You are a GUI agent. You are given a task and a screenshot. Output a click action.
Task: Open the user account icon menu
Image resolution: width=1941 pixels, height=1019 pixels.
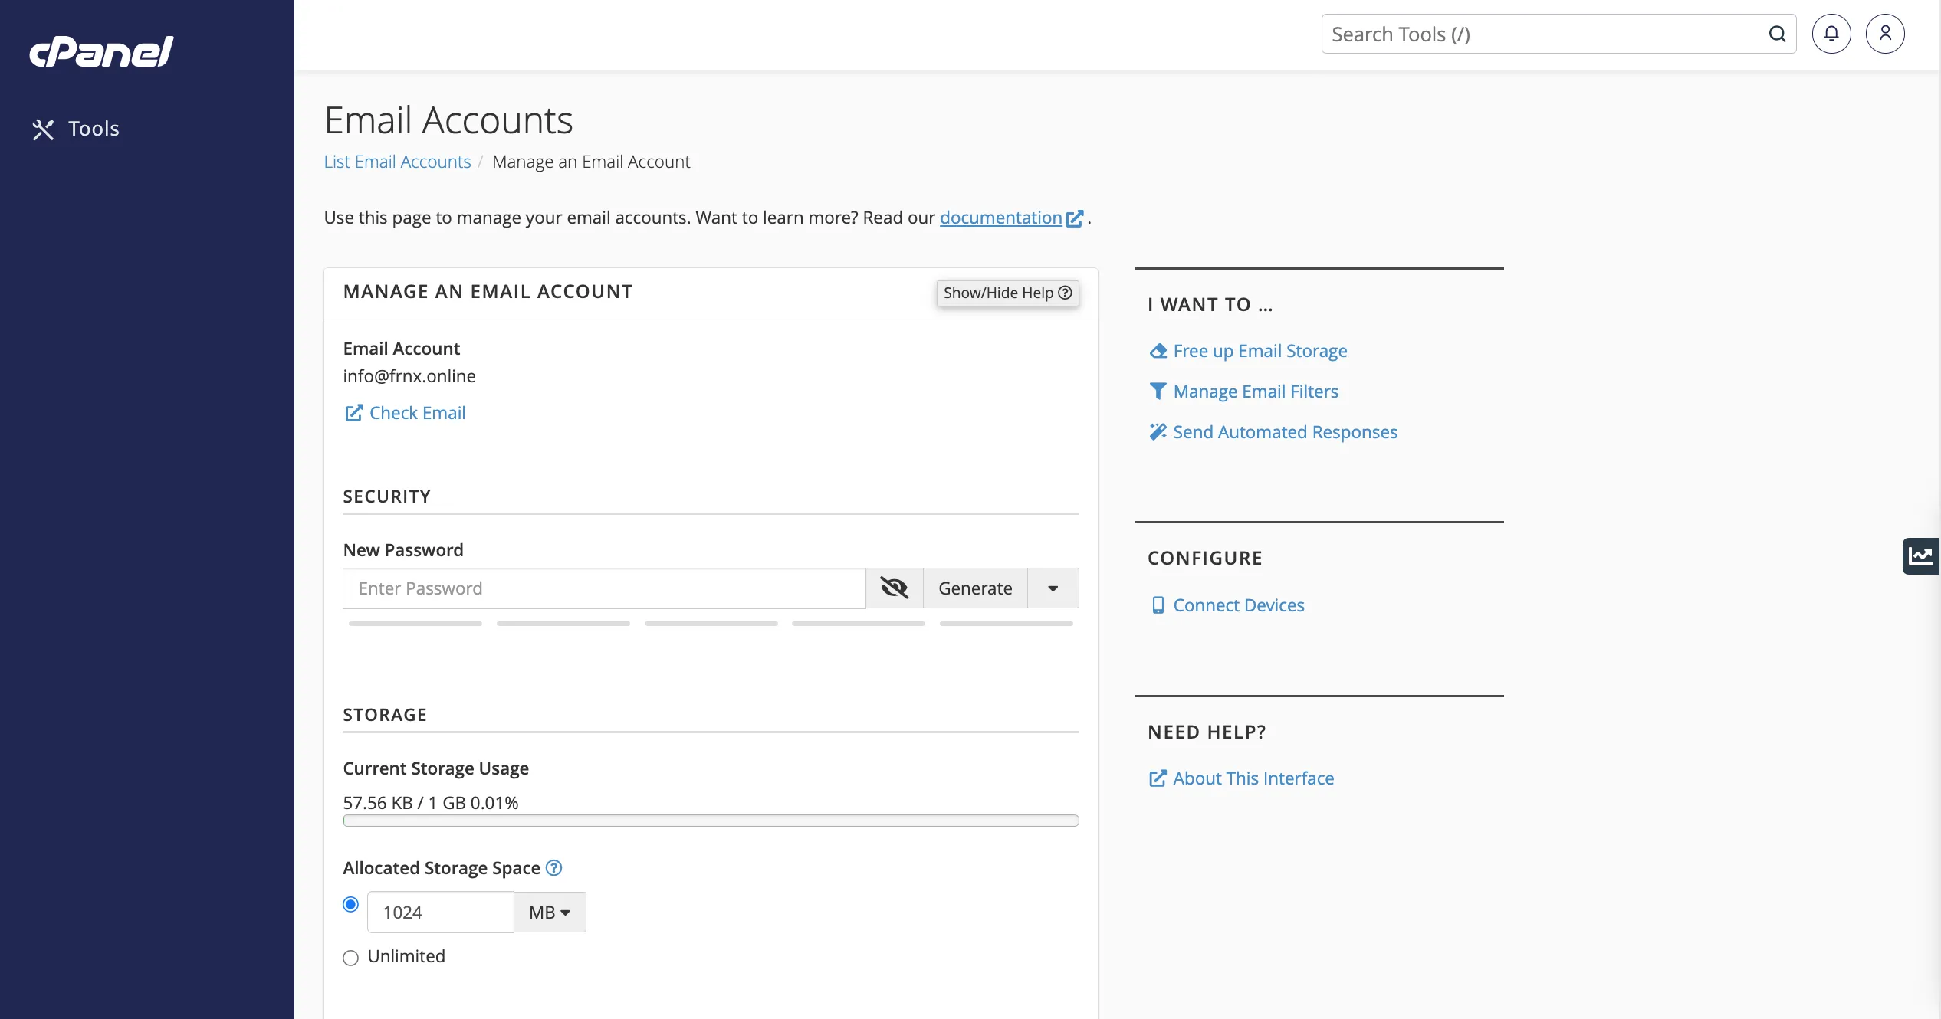pos(1885,34)
